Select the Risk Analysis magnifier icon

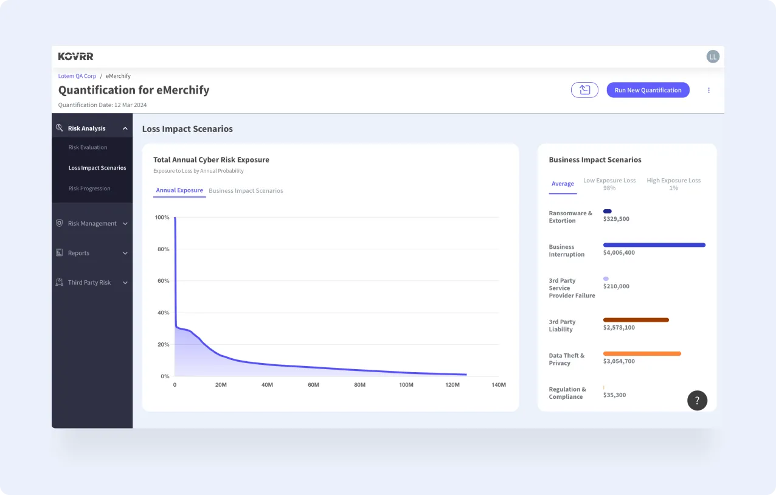point(60,128)
